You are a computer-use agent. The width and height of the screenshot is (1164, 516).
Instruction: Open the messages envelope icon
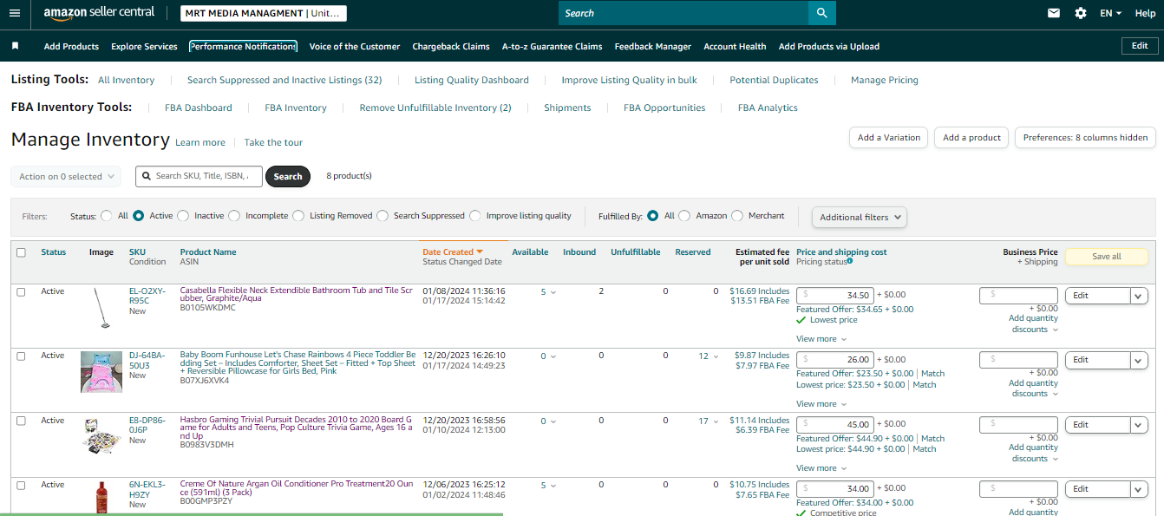click(x=1054, y=13)
